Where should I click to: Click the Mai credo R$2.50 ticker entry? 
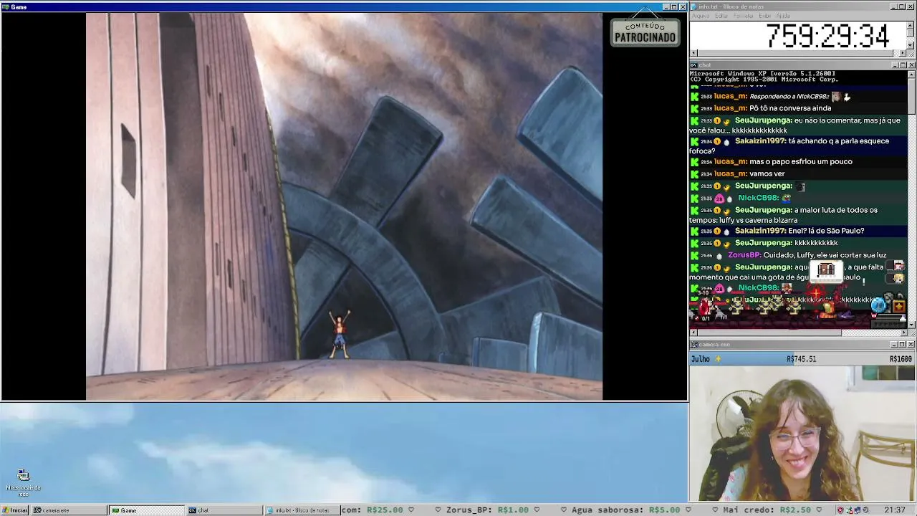tap(767, 510)
